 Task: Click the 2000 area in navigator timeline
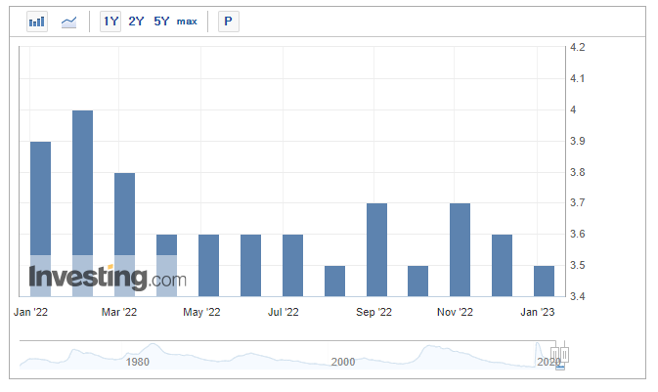click(343, 362)
